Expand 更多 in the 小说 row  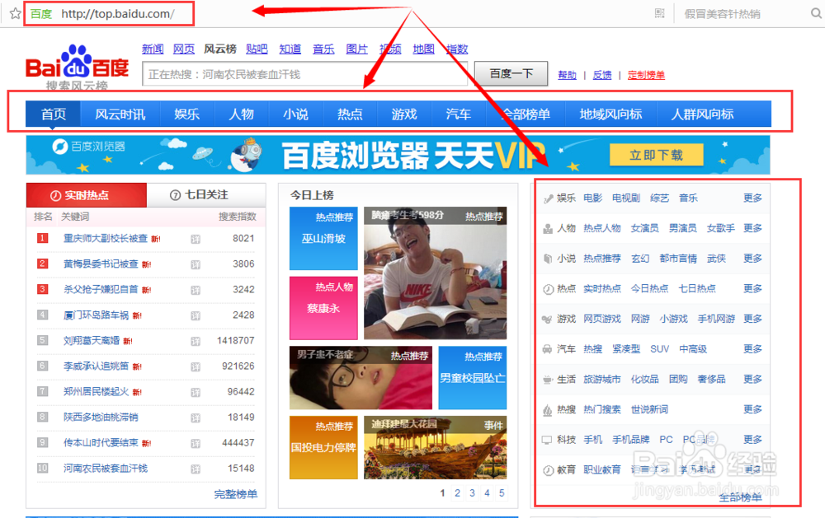pos(752,259)
